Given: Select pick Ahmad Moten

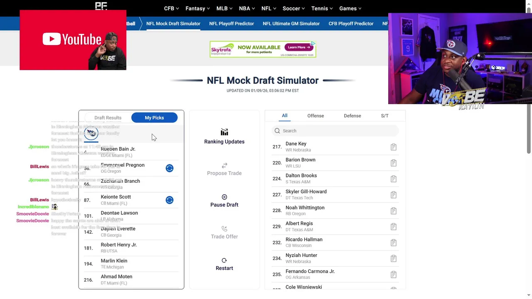Looking at the screenshot, I should (116, 277).
